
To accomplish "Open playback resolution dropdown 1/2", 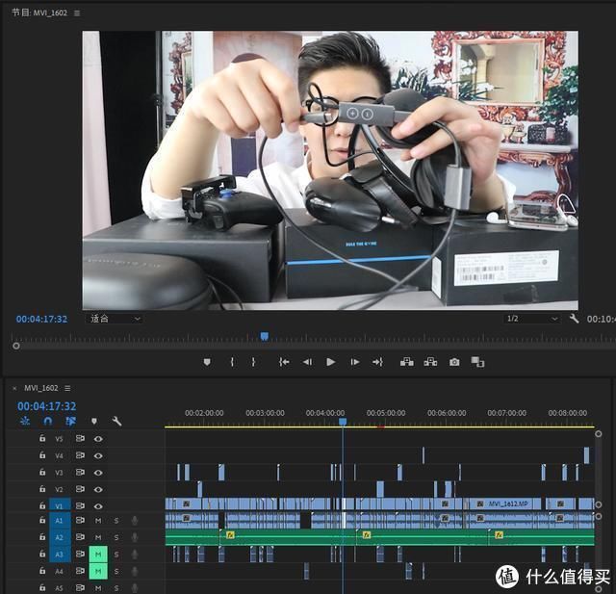I will (x=532, y=319).
